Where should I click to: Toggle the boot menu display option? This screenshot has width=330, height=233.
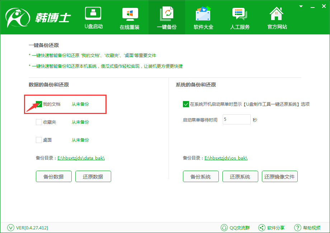[186, 104]
